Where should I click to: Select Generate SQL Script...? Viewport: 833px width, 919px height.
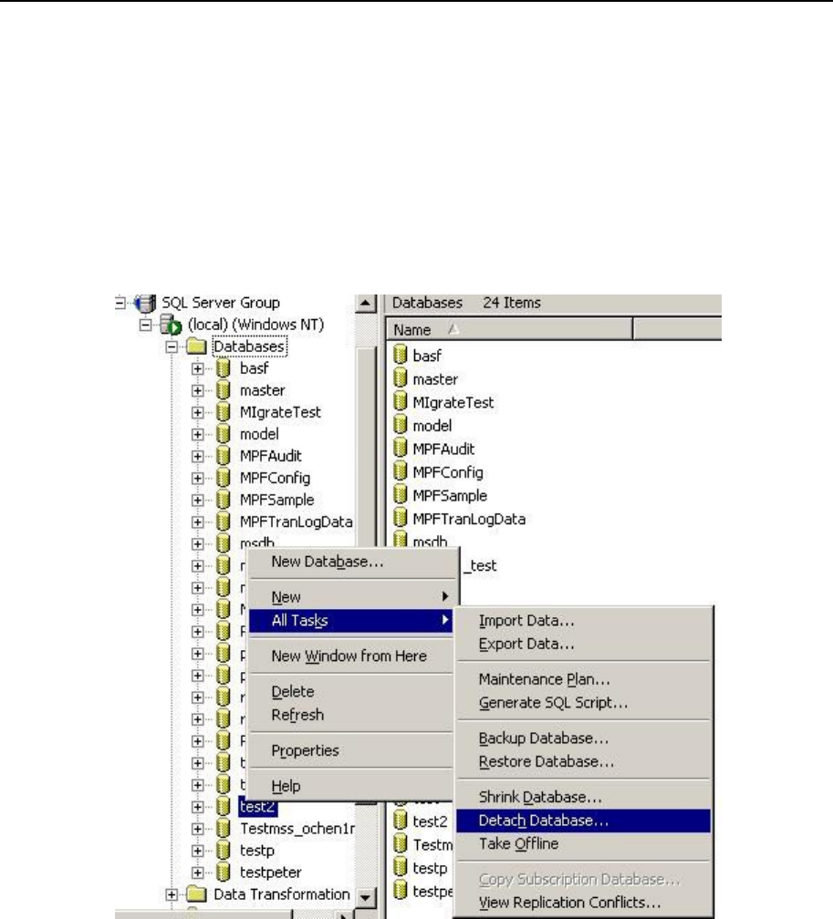coord(584,703)
